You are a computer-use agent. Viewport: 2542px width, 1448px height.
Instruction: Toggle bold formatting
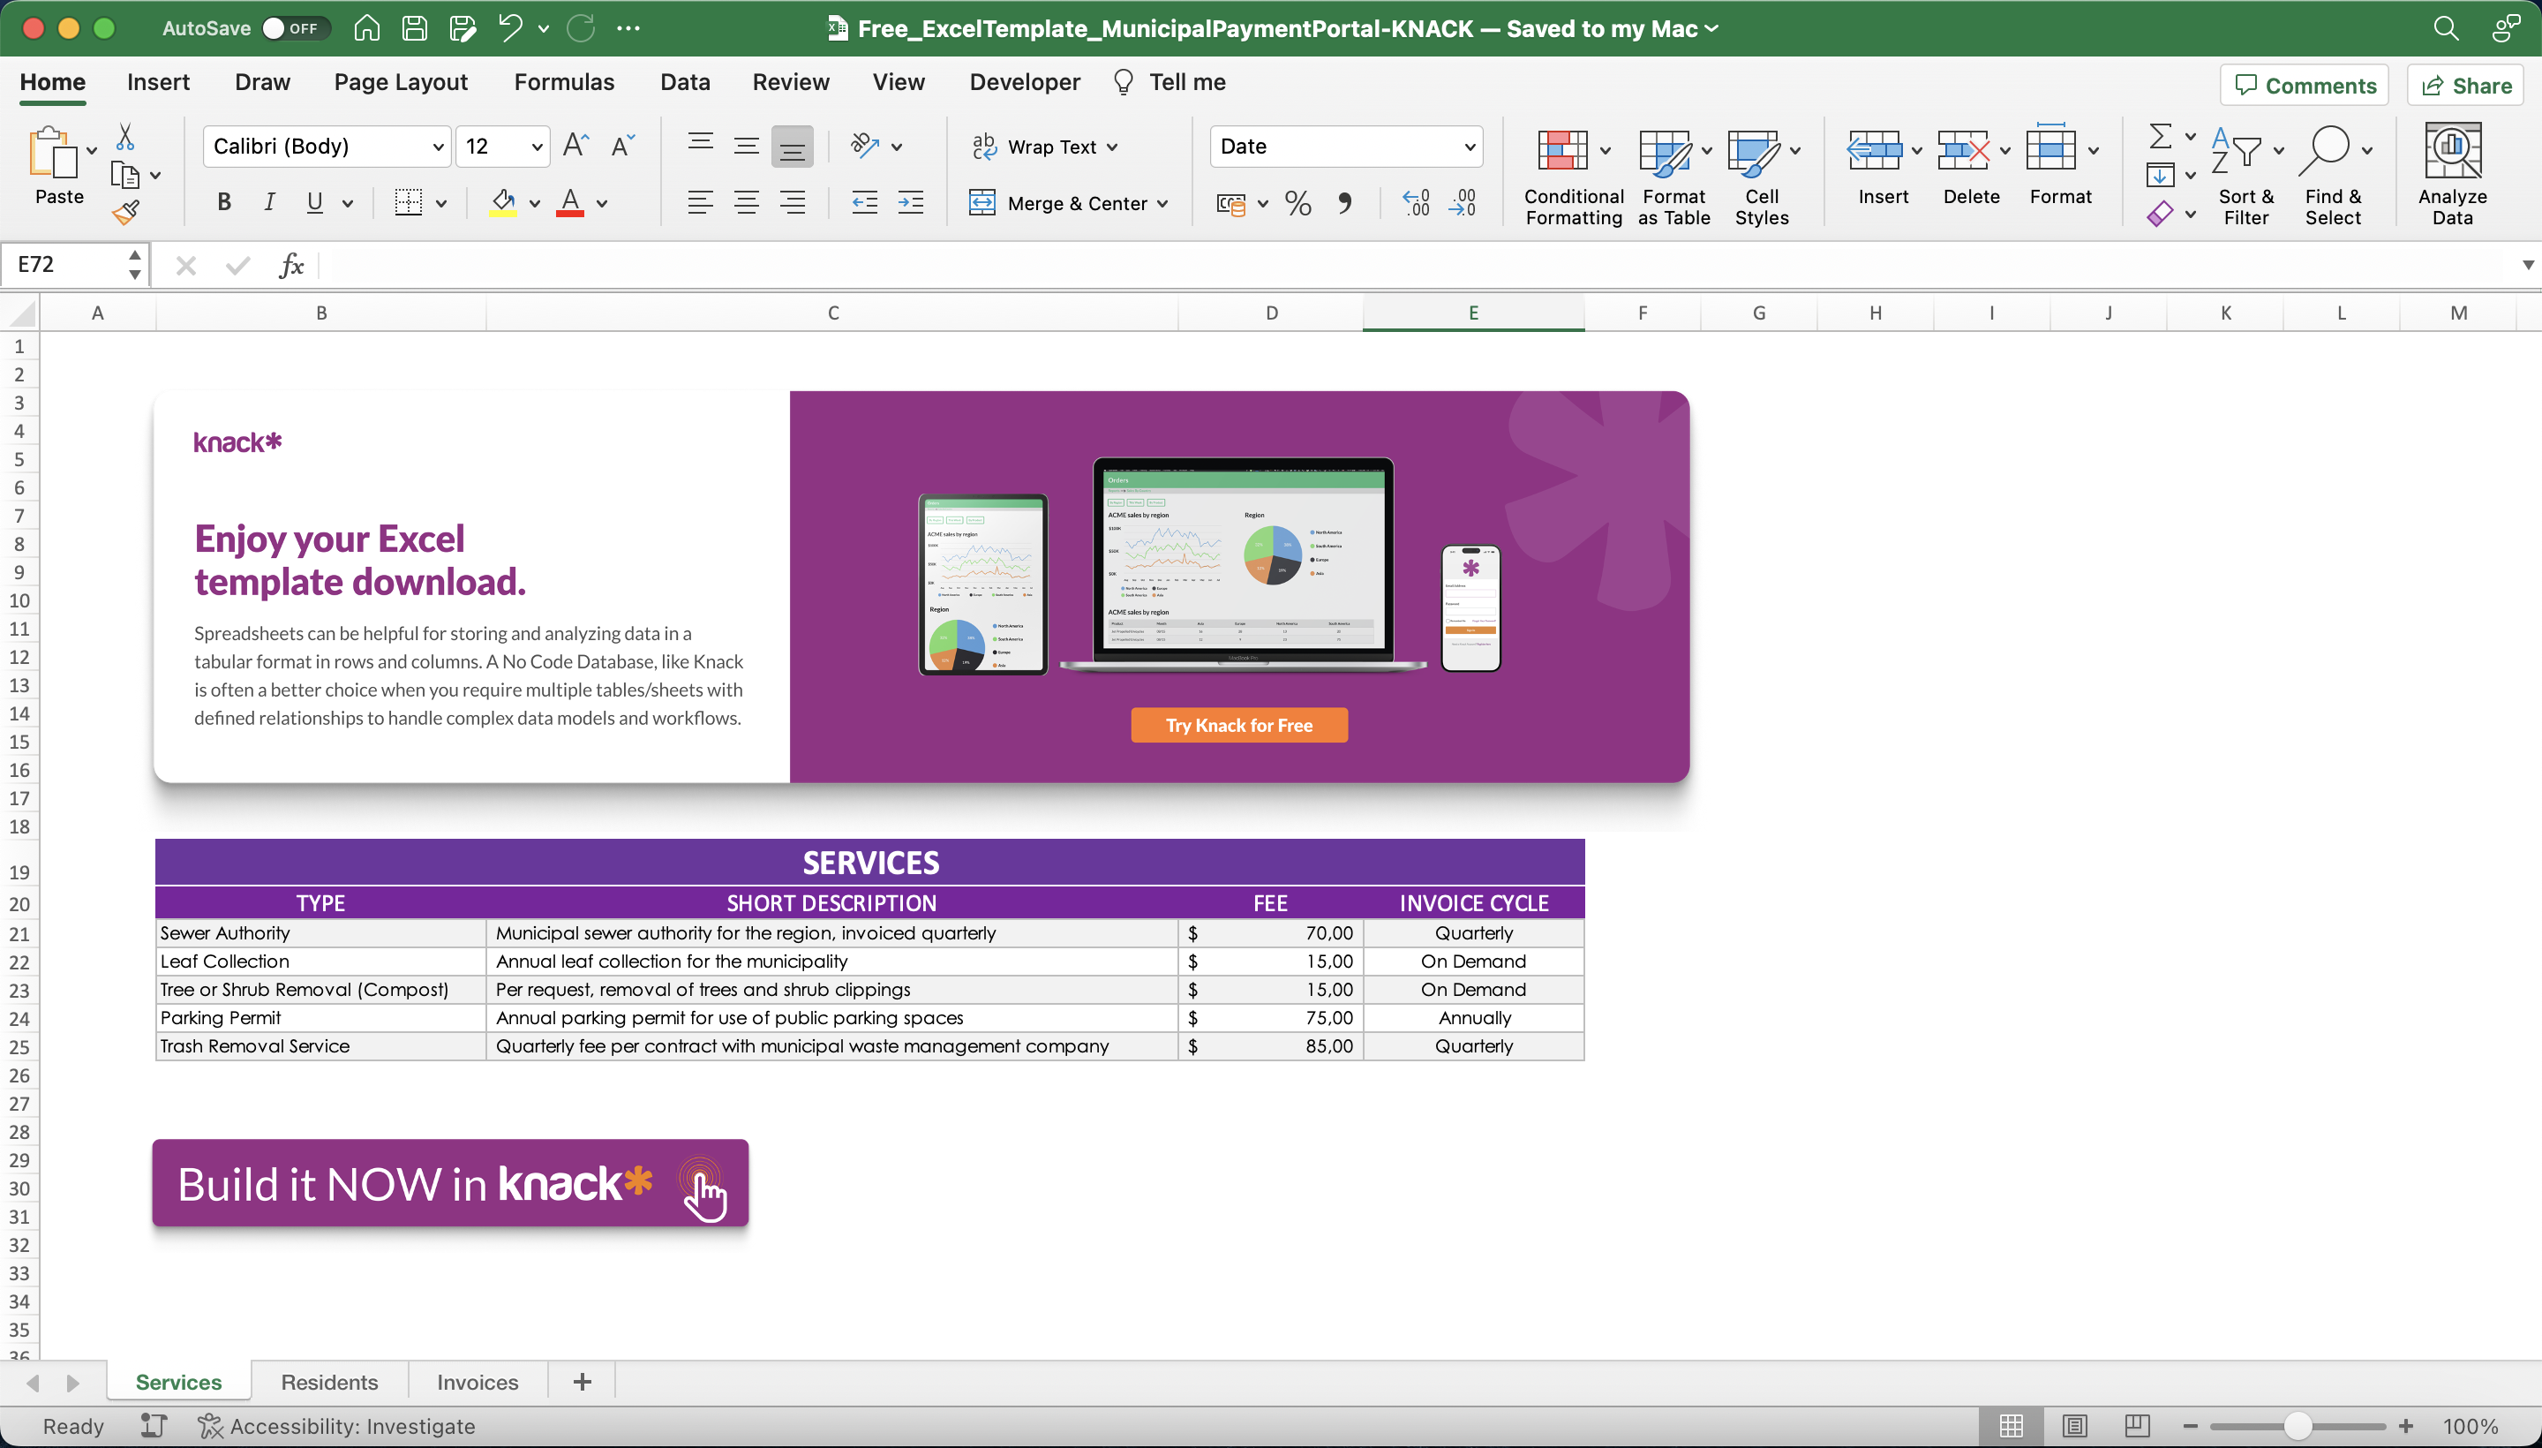tap(223, 203)
